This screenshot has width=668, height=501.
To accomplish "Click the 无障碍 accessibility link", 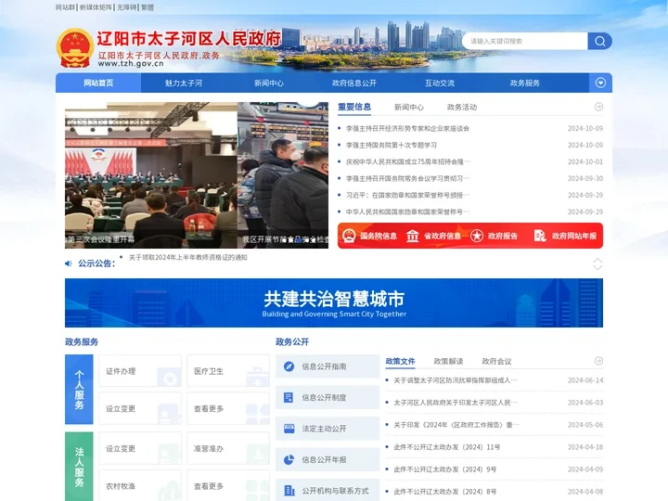I will (126, 7).
